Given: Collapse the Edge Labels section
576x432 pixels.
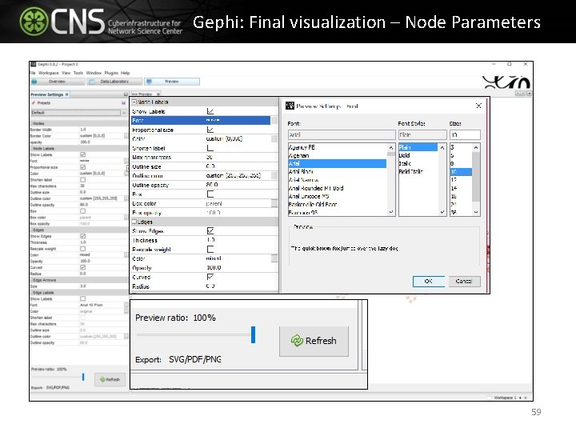Looking at the screenshot, I should 31,293.
